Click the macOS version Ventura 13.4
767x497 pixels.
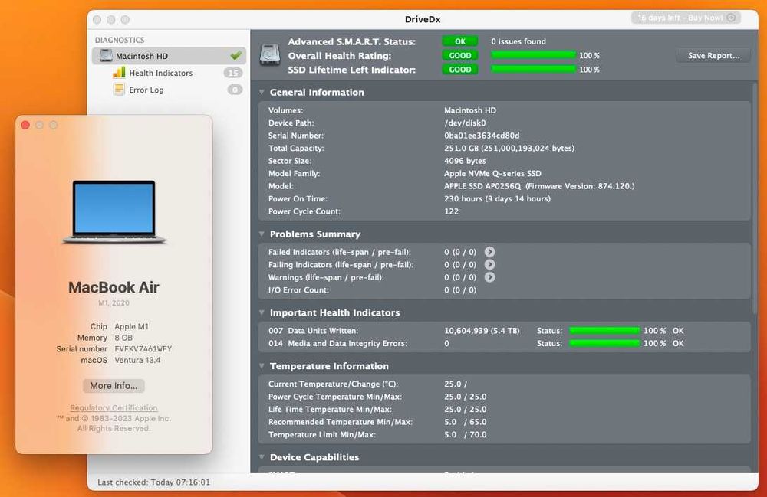coord(137,360)
